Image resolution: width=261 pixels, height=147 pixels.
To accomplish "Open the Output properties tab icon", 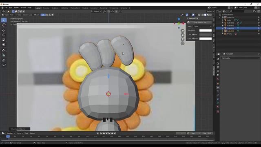I will click(x=218, y=67).
